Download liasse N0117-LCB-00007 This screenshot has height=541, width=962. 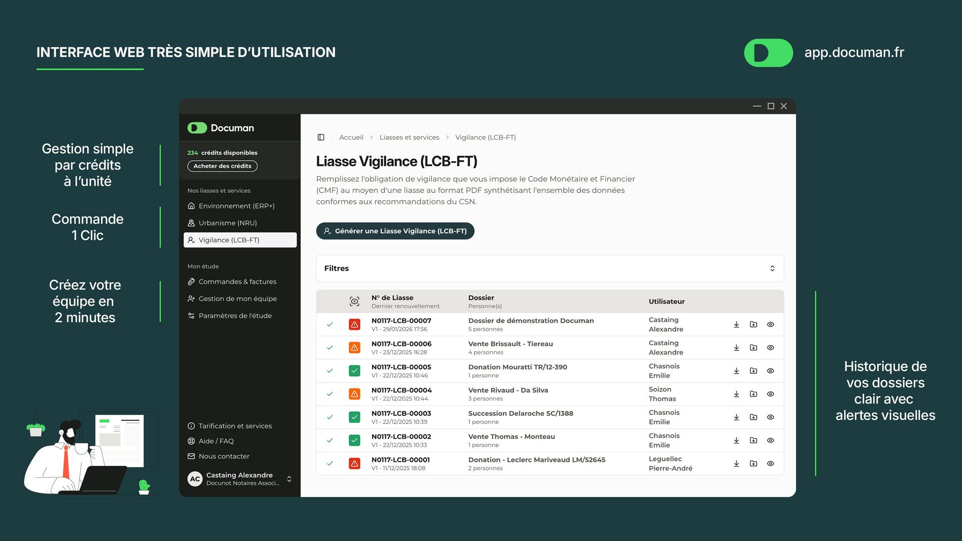pyautogui.click(x=737, y=325)
